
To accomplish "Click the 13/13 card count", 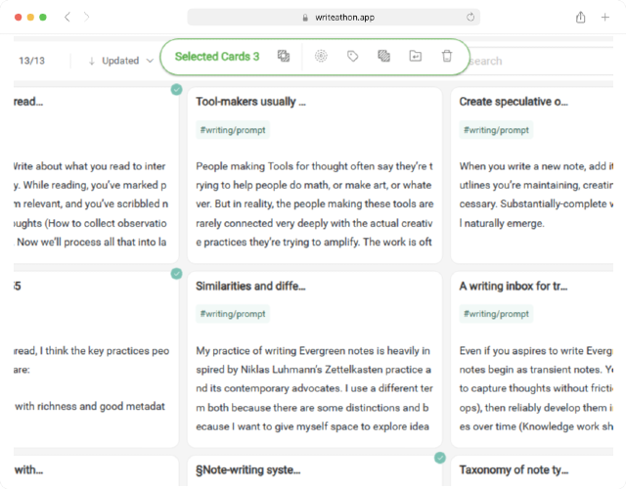I will click(32, 61).
